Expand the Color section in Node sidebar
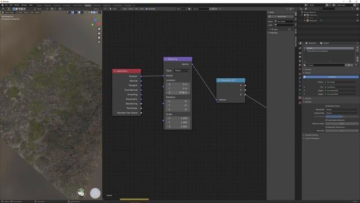This screenshot has width=360, height=203. tap(270, 29)
